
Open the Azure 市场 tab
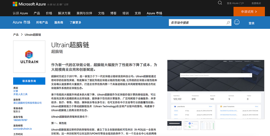pos(154,13)
